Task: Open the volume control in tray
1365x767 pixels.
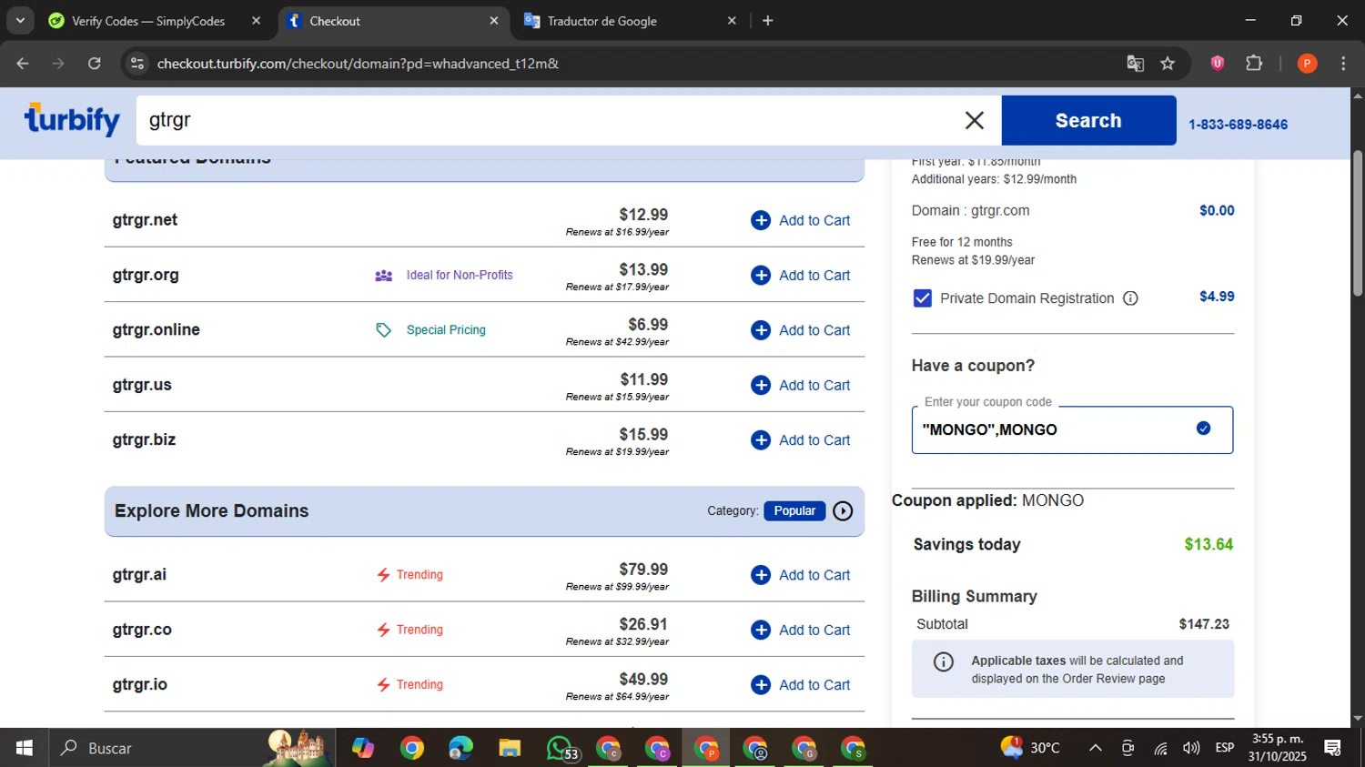Action: [x=1191, y=748]
